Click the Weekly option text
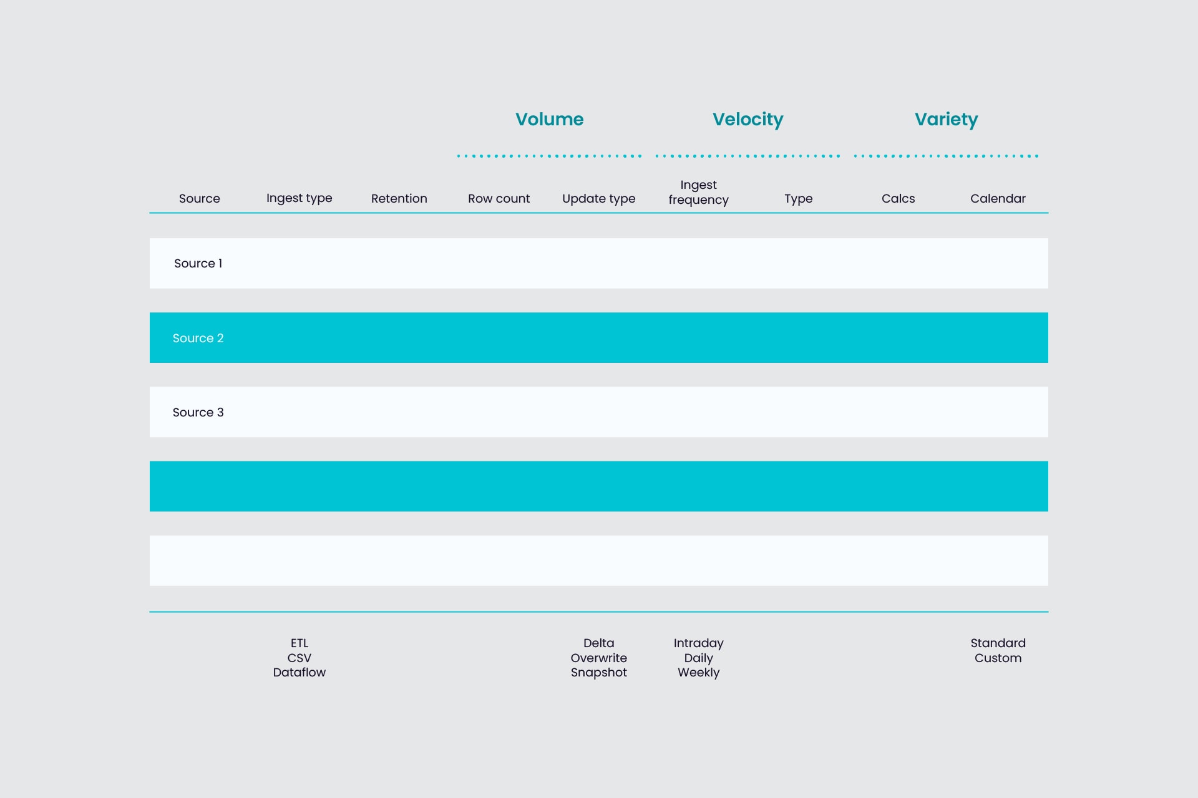 coord(698,672)
